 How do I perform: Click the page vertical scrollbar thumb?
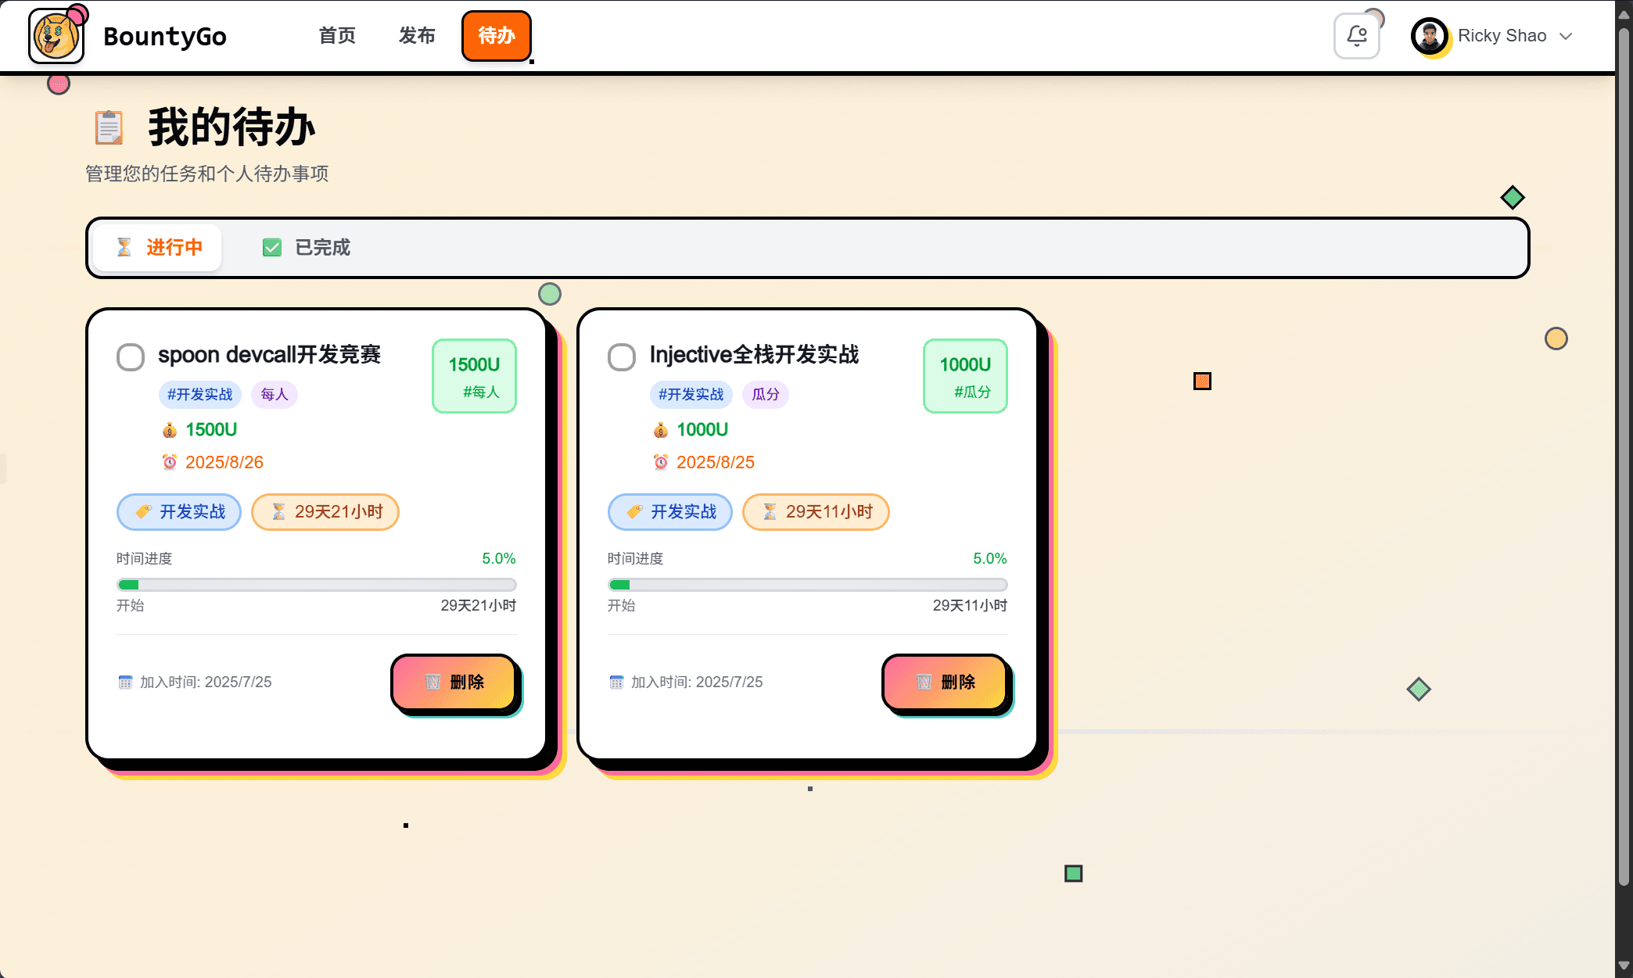click(1624, 457)
